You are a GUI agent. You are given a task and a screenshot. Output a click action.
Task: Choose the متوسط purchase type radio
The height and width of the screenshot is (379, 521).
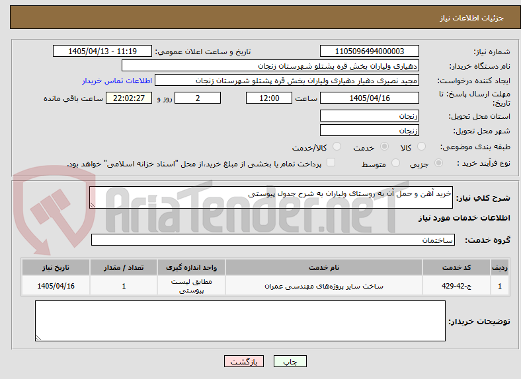click(395, 163)
